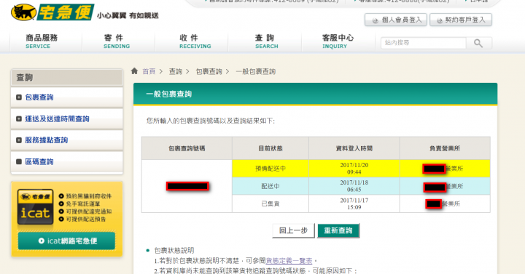Viewport: 525px width, 274px height.
Task: Click the 包裹查詢號碼 column header
Action: click(x=187, y=148)
